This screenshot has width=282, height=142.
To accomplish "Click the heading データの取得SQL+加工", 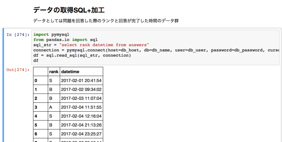I will tap(69, 10).
